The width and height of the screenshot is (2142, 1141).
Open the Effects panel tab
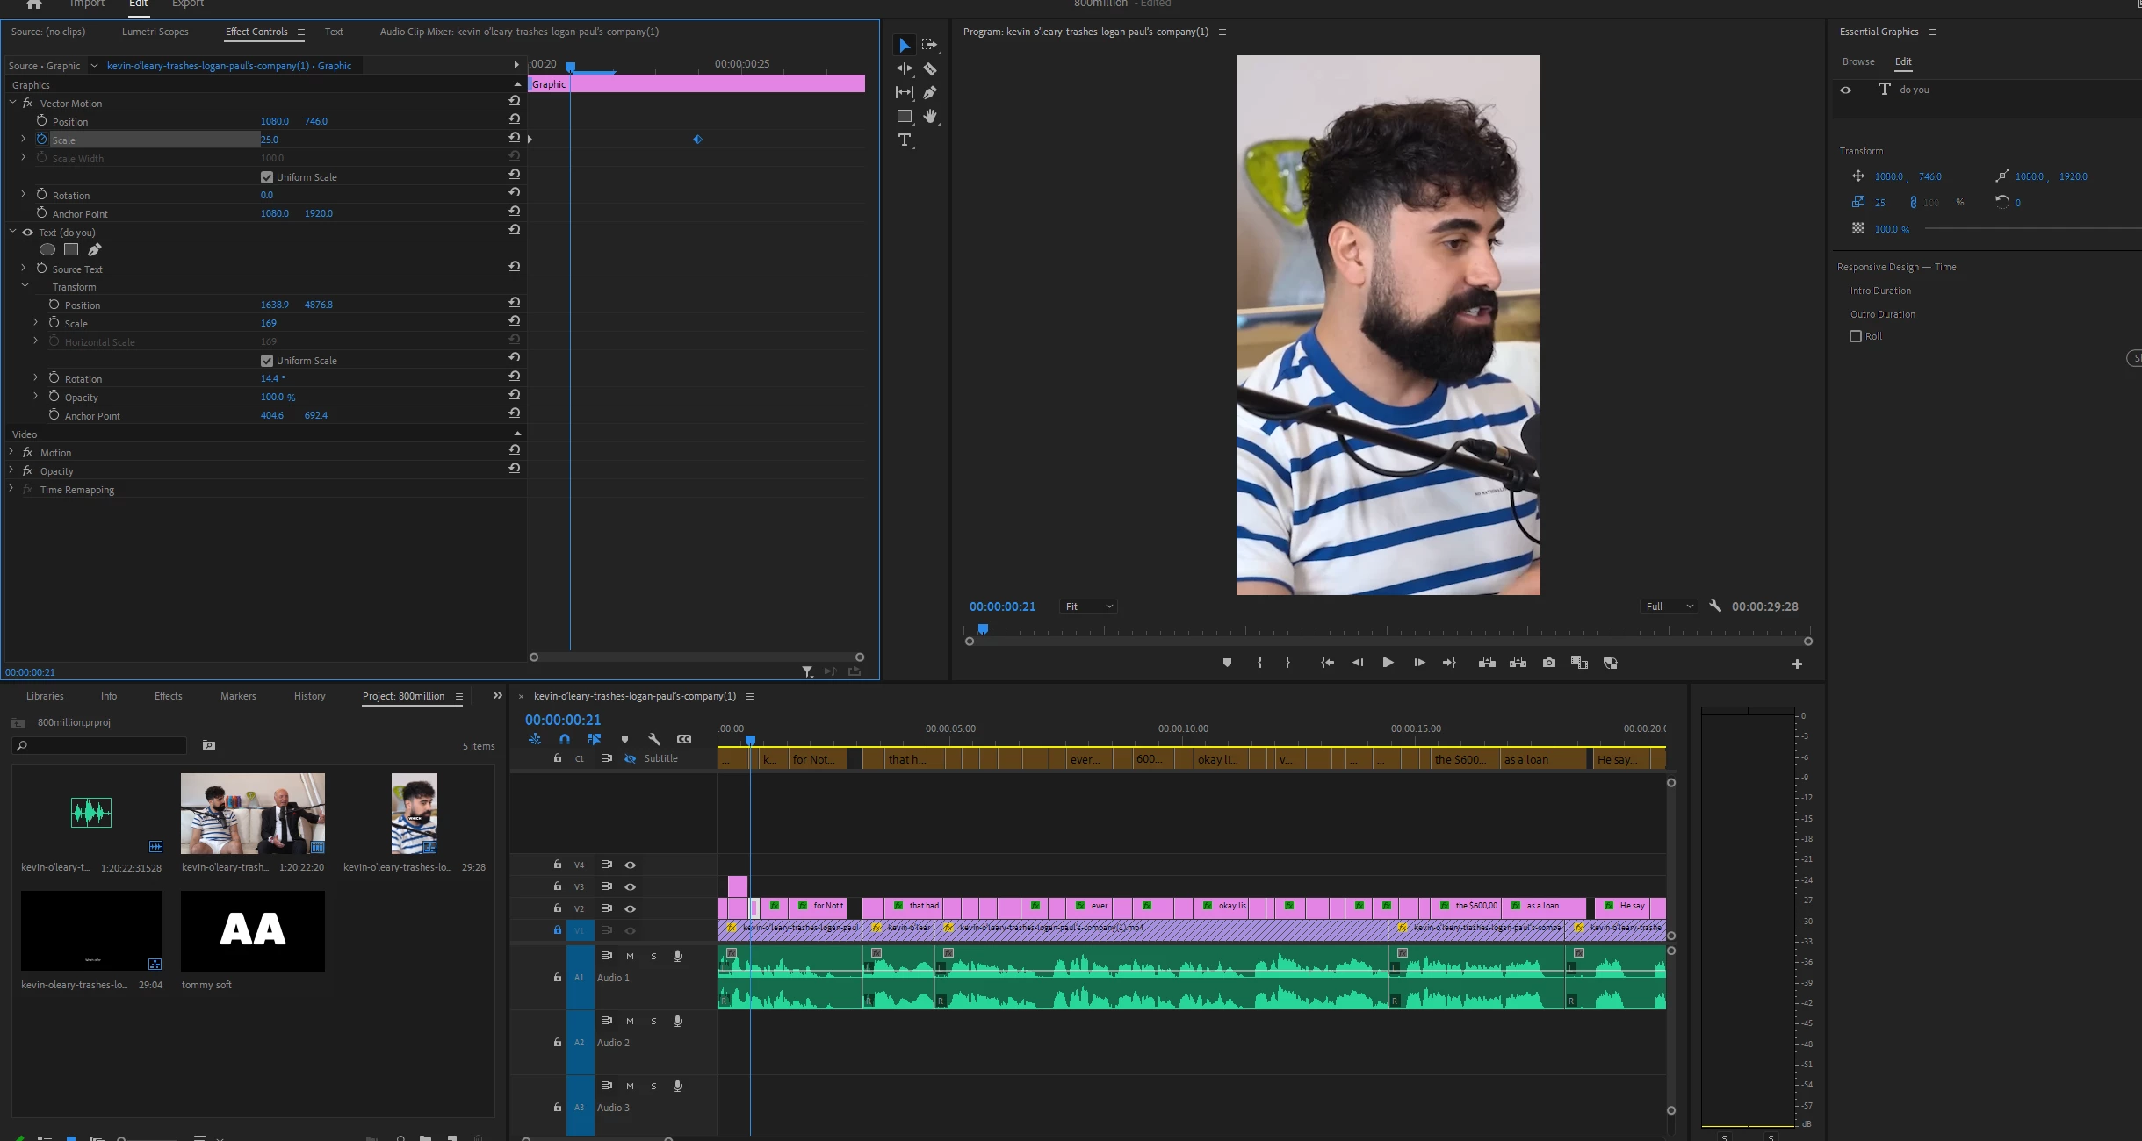[x=168, y=696]
